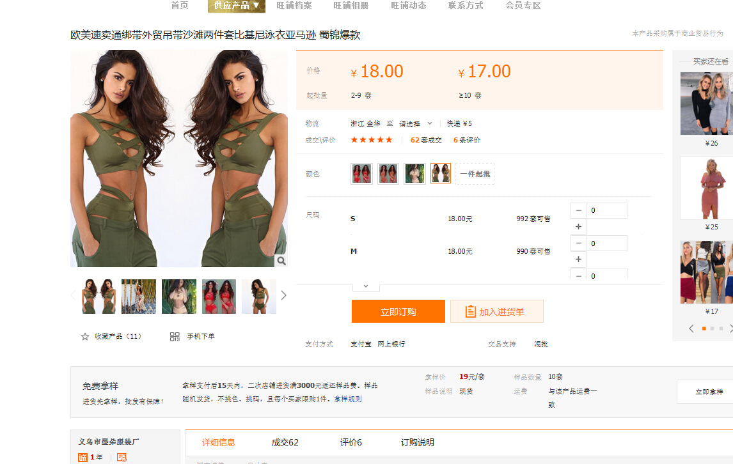Open the 订购说明 tab

click(417, 442)
